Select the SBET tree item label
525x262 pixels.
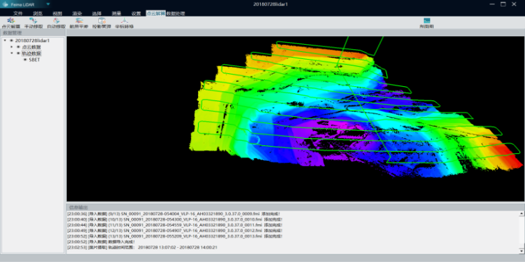pyautogui.click(x=34, y=60)
